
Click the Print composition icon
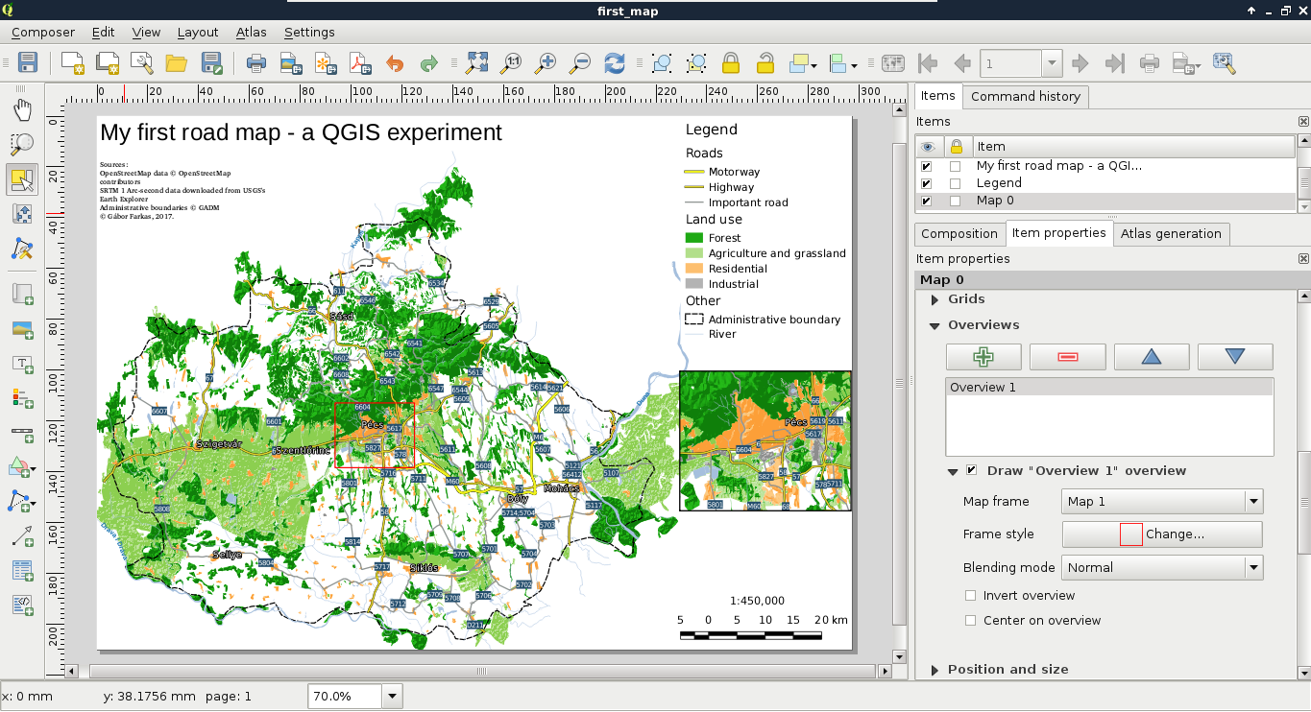[x=256, y=63]
